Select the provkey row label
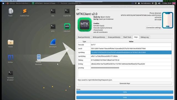This screenshot has height=100, width=177. click(x=84, y=68)
